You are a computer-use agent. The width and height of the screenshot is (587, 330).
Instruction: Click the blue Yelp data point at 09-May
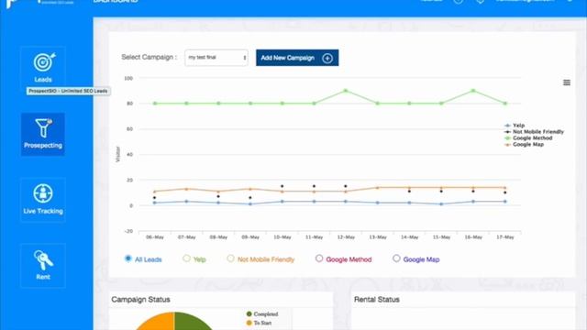(x=250, y=204)
